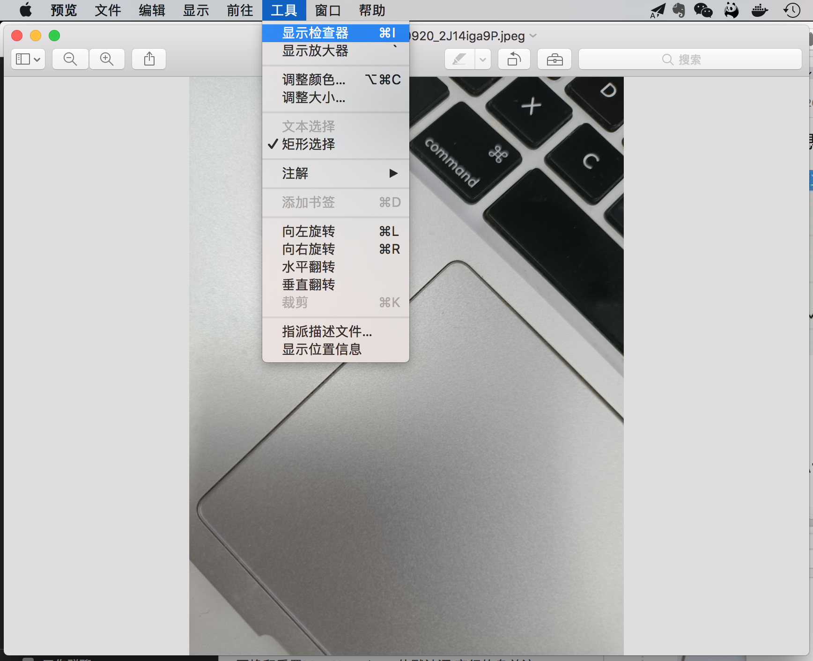Expand the sidebar view mode dropdown

click(28, 59)
